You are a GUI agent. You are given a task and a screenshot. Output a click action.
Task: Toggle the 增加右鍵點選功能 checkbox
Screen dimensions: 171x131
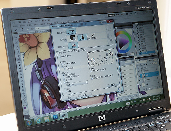(64, 77)
